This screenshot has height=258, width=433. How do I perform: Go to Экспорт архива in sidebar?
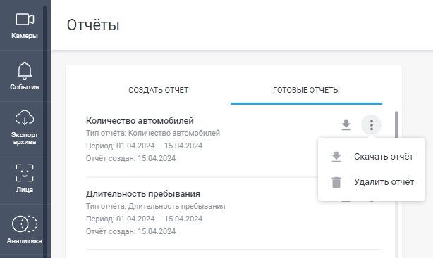25,127
